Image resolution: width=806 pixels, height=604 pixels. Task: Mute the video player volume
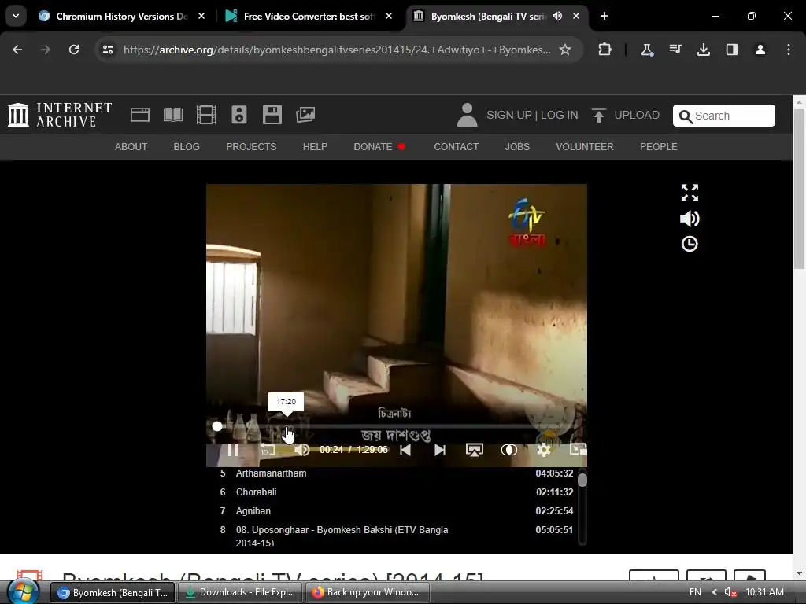[302, 450]
